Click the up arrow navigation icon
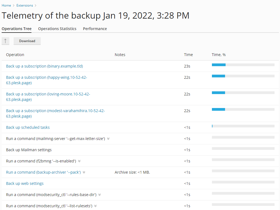Viewport: 280px width, 210px height. (x=5, y=41)
